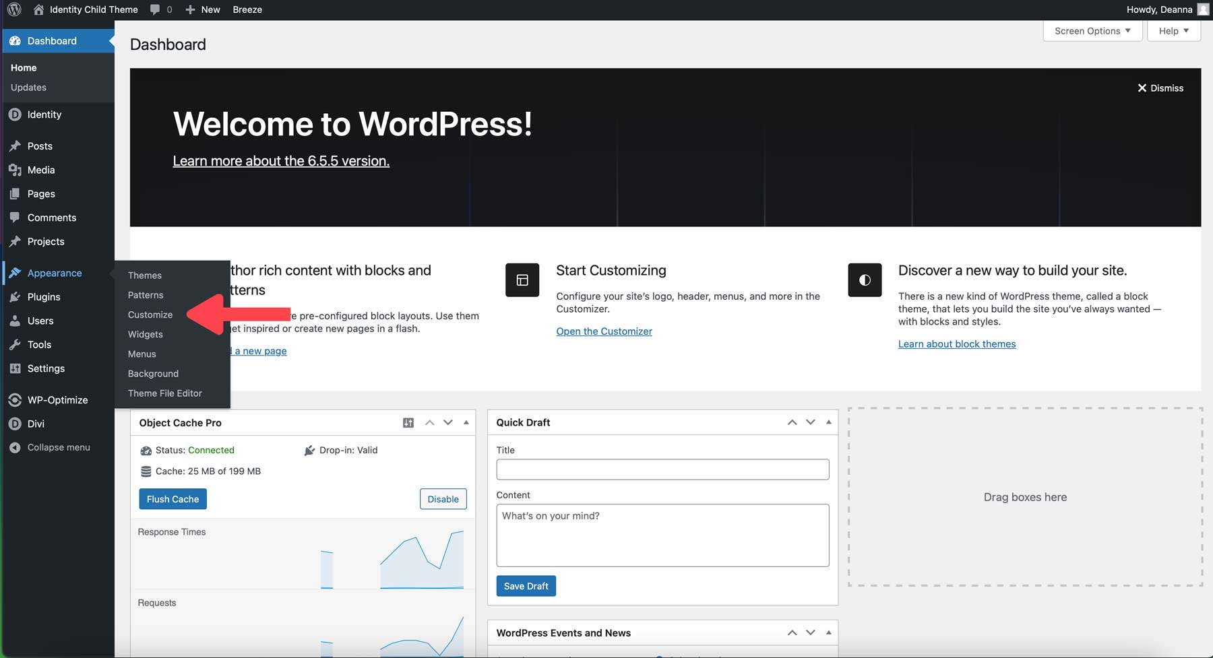Expand the Screen Options dropdown
Screen dimensions: 1213x658
coord(1092,31)
